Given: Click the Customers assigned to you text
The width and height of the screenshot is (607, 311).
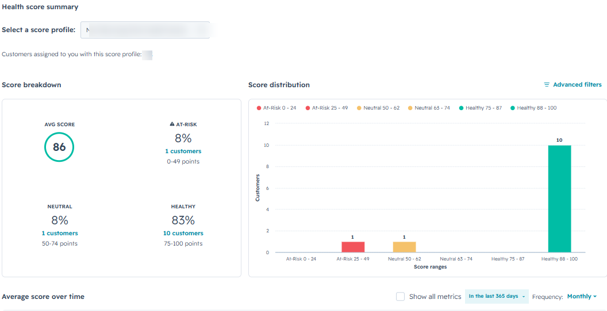Looking at the screenshot, I should (x=72, y=54).
